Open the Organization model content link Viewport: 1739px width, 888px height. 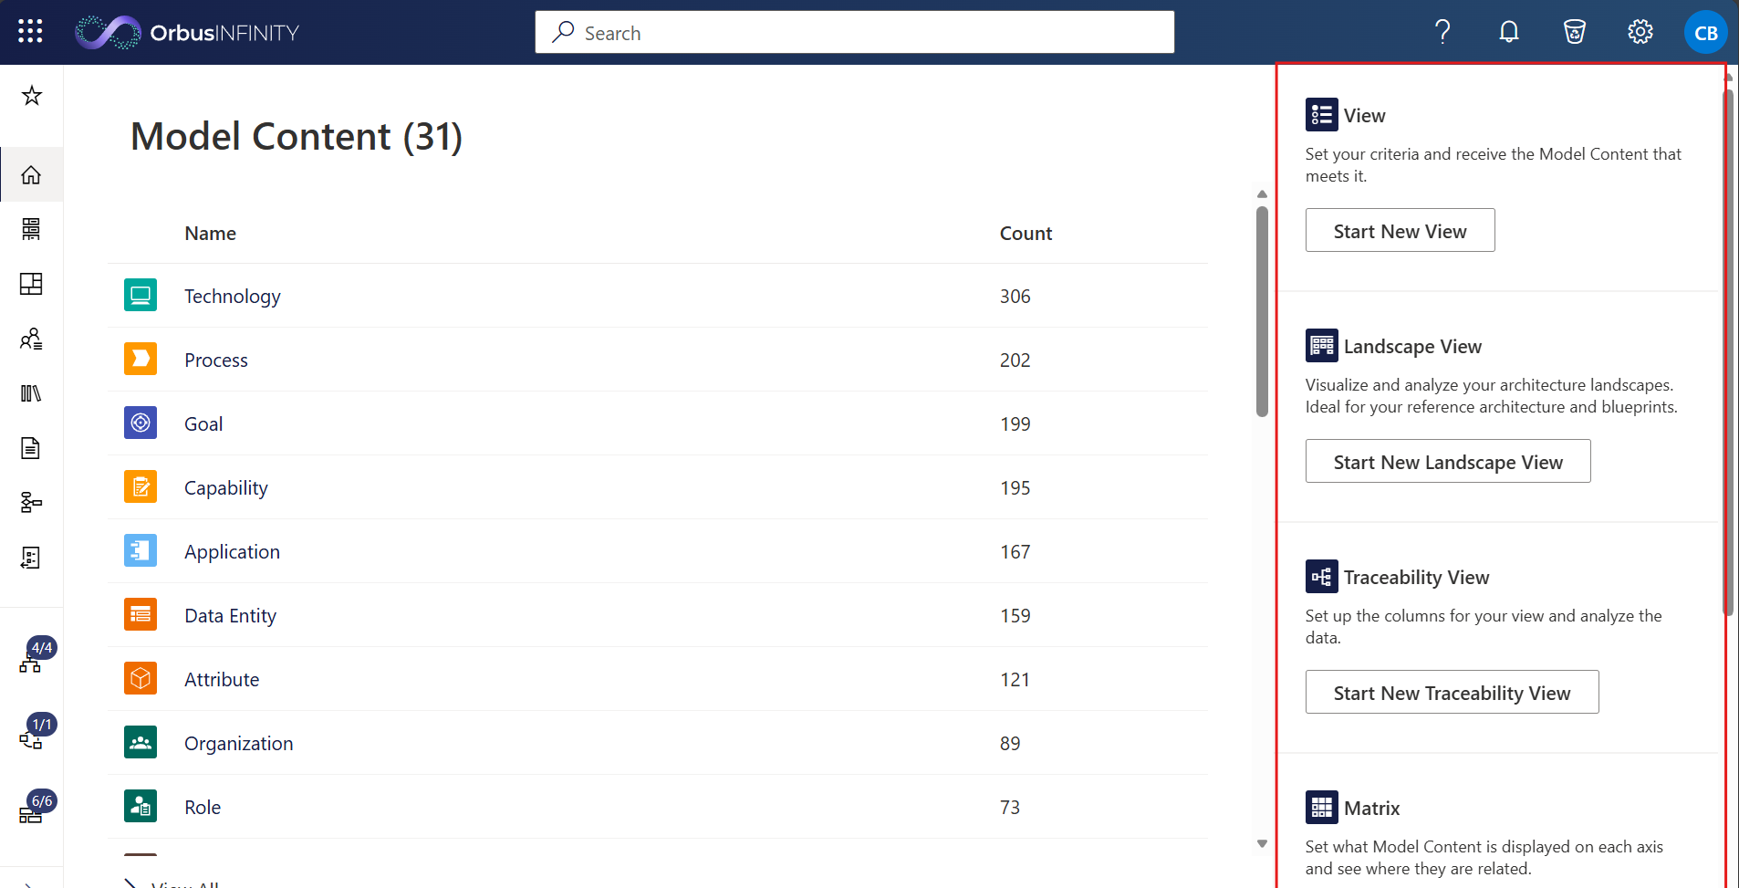point(239,744)
